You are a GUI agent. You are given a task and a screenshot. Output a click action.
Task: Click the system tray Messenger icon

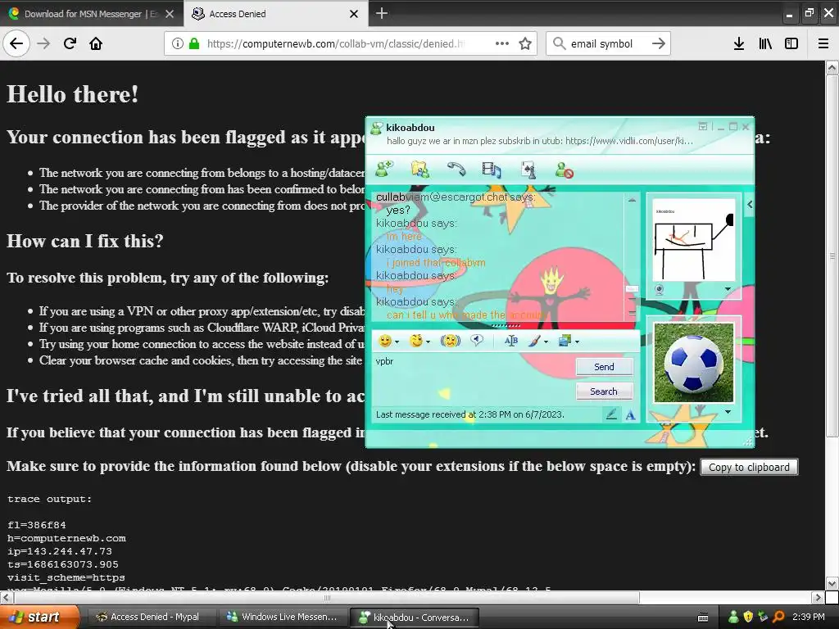(733, 617)
